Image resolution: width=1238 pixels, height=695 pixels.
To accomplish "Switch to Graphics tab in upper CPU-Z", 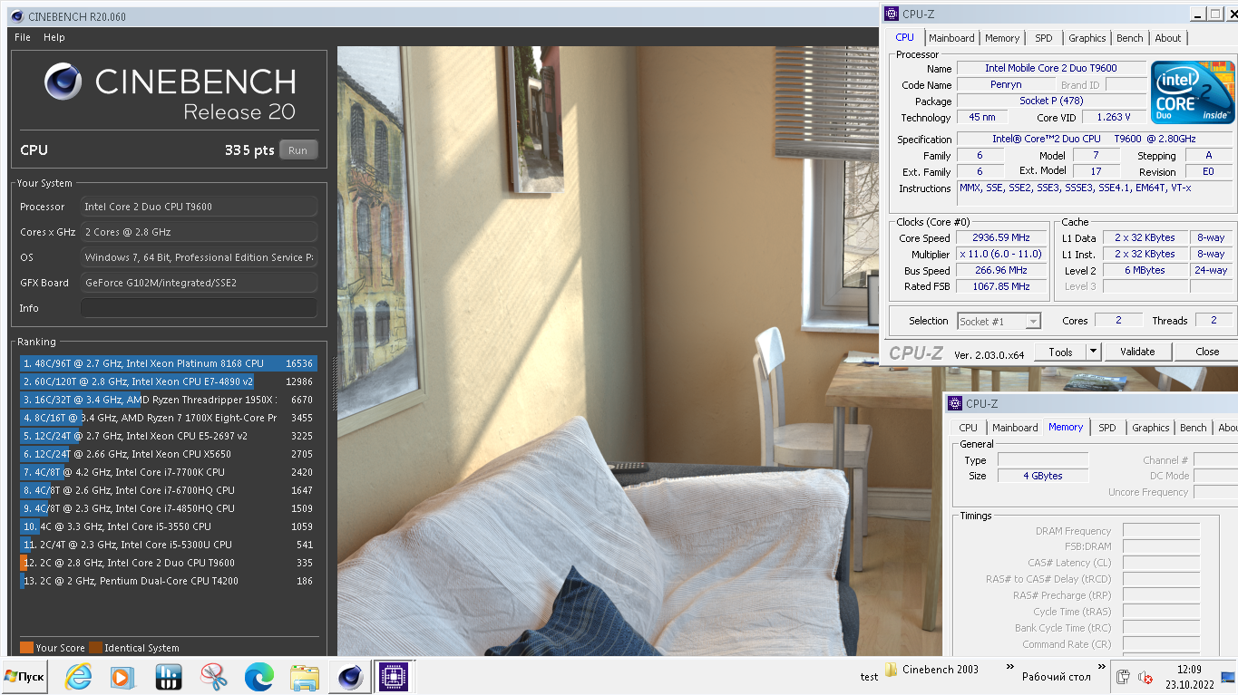I will (1087, 38).
